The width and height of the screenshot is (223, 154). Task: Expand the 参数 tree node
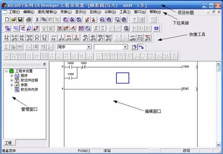pyautogui.click(x=12, y=85)
